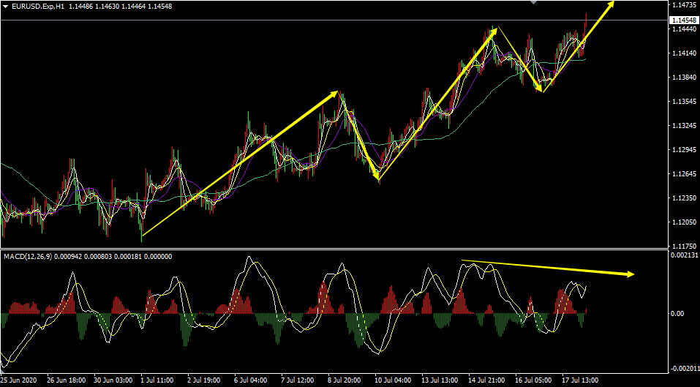Click the 1.14440 price axis label
The image size is (700, 387).
685,29
